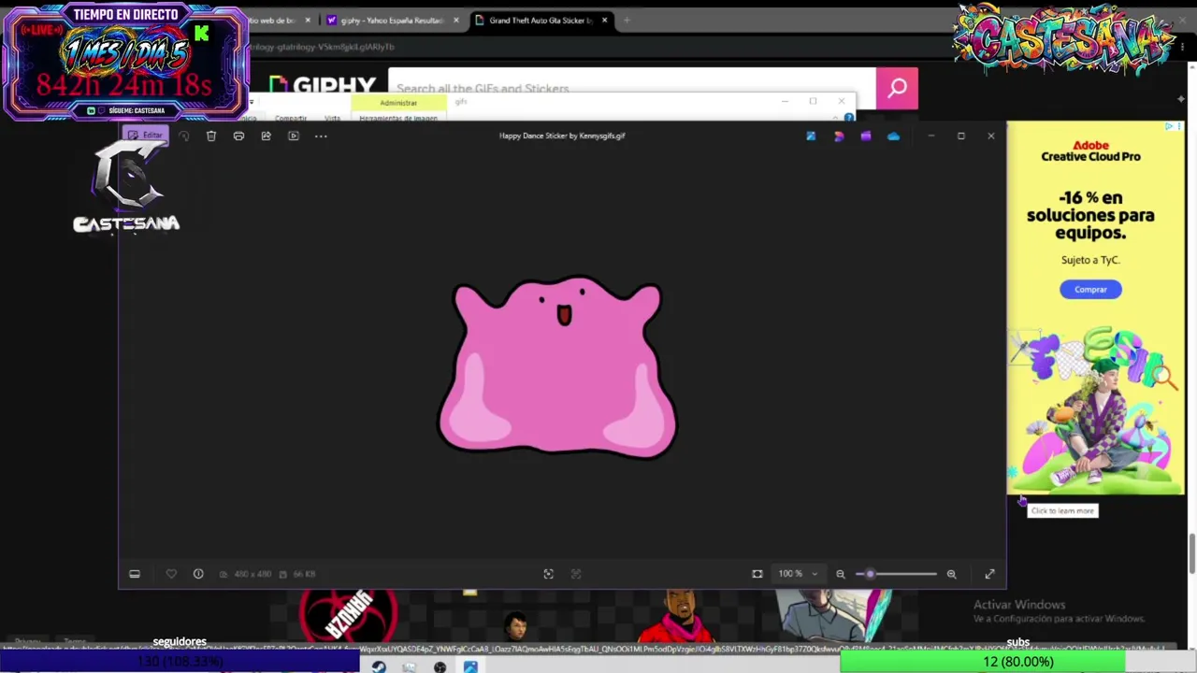The height and width of the screenshot is (673, 1197).
Task: Close the Grand Theft Auto Sticker tab
Action: click(604, 21)
